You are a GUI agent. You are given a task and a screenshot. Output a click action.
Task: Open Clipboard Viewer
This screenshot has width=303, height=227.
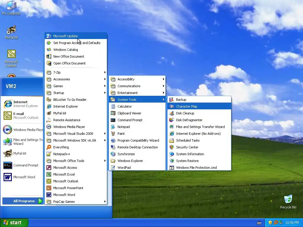137,113
